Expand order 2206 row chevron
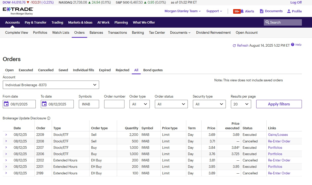Image resolution: width=312 pixels, height=185 pixels. (x=6, y=154)
